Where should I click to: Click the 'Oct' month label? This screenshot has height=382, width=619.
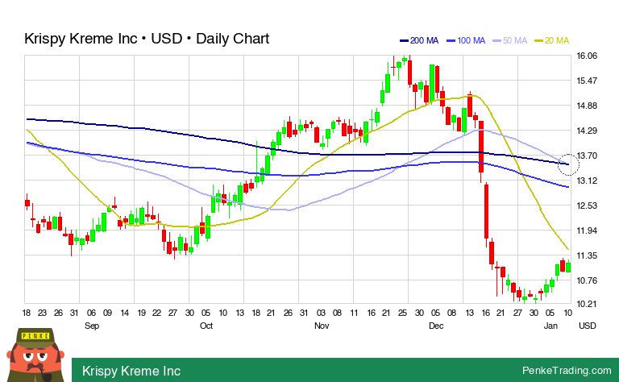206,326
